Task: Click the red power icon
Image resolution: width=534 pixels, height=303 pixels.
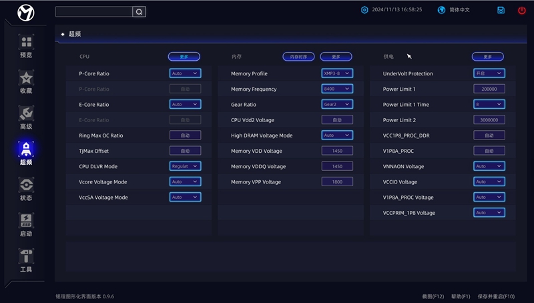Action: 522,11
